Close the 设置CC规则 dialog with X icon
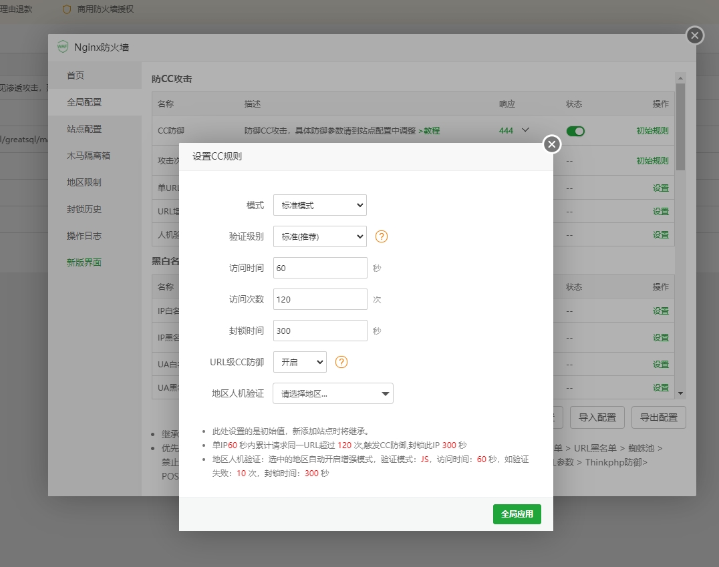The height and width of the screenshot is (567, 719). [552, 144]
